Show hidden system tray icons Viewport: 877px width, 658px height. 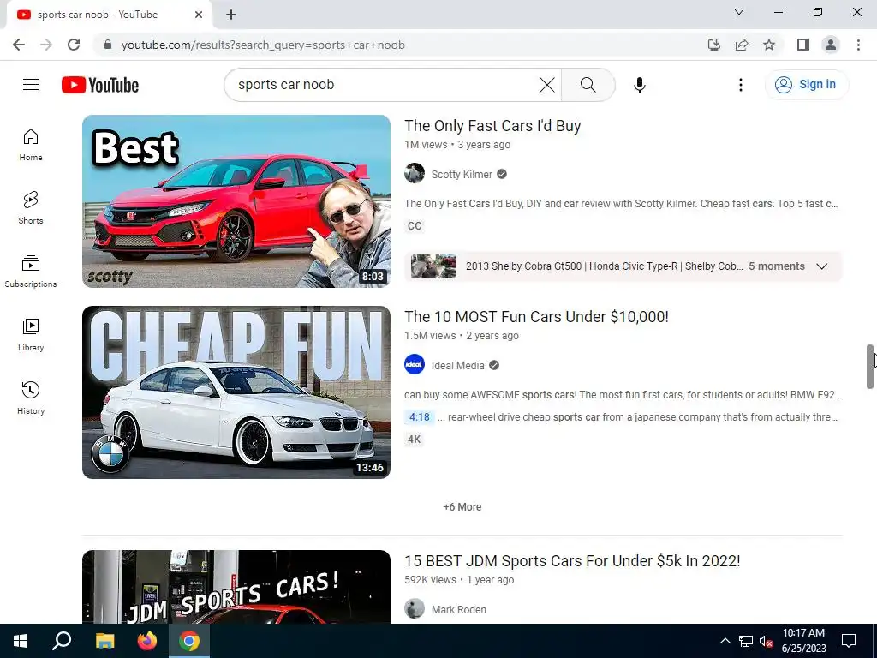coord(725,641)
